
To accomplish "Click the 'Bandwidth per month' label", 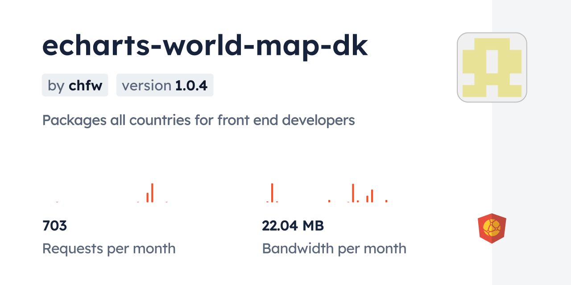I will click(334, 248).
